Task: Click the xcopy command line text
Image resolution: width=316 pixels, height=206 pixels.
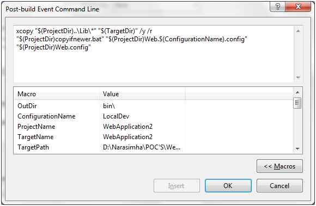Action: point(84,31)
